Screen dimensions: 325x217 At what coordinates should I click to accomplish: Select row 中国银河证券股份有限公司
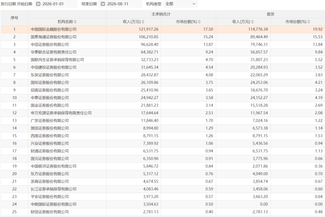162,166
